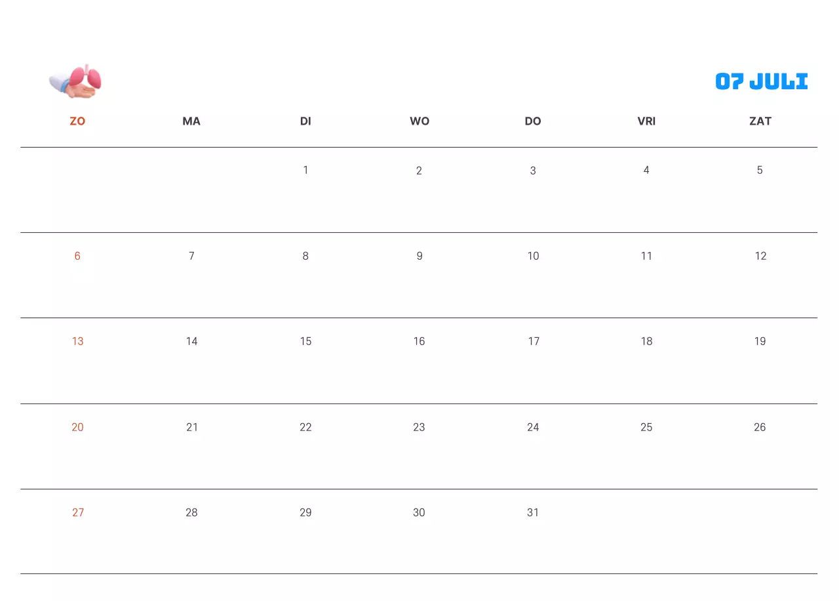Click the lungs in hand icon
The height and width of the screenshot is (601, 839).
tap(76, 82)
